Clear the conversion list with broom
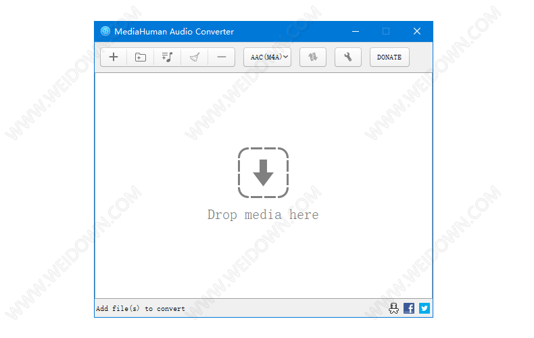Screen dimensions: 534x338 195,57
